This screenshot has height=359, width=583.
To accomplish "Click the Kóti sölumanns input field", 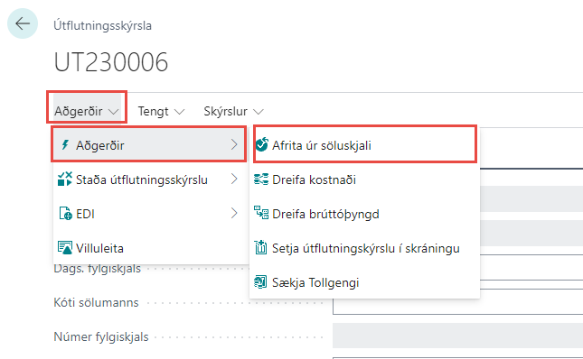I will [457, 303].
